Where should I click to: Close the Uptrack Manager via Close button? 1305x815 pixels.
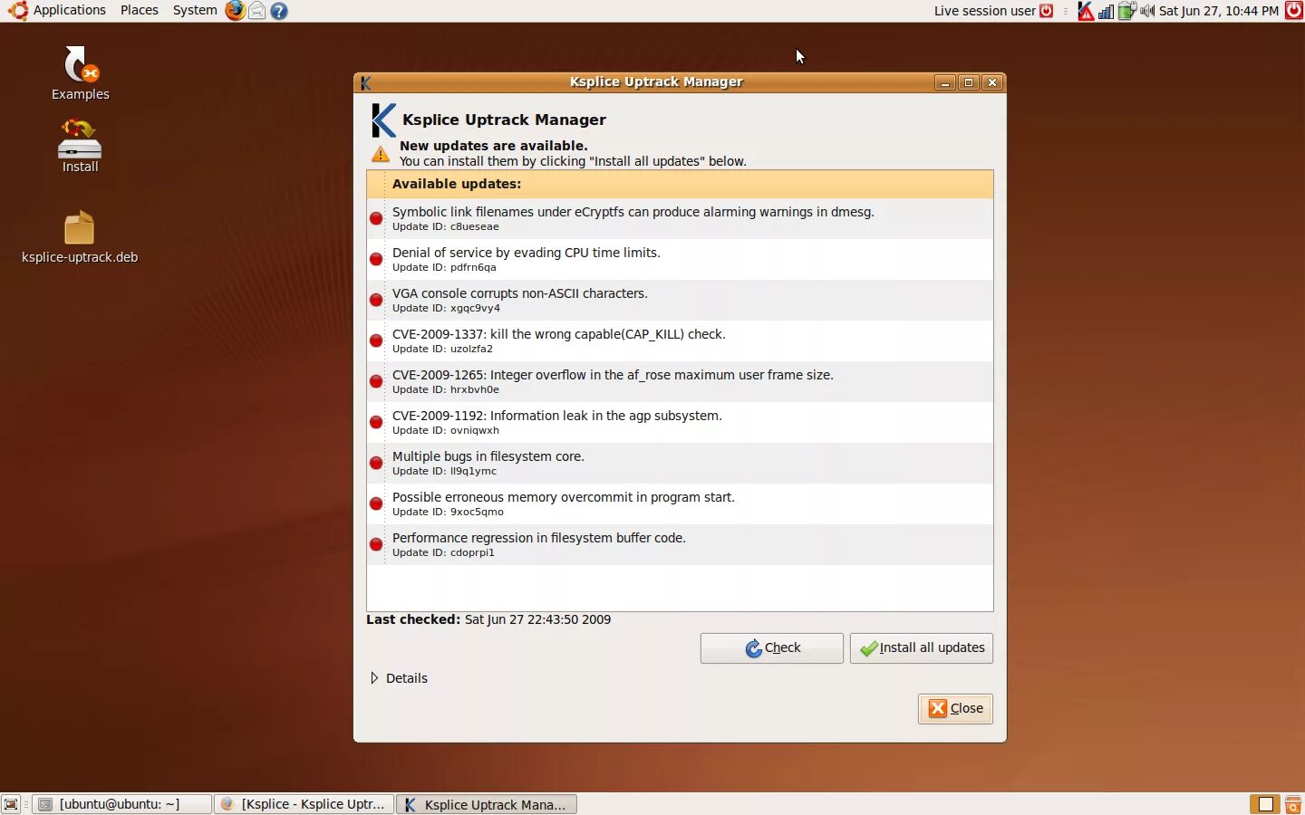[955, 709]
